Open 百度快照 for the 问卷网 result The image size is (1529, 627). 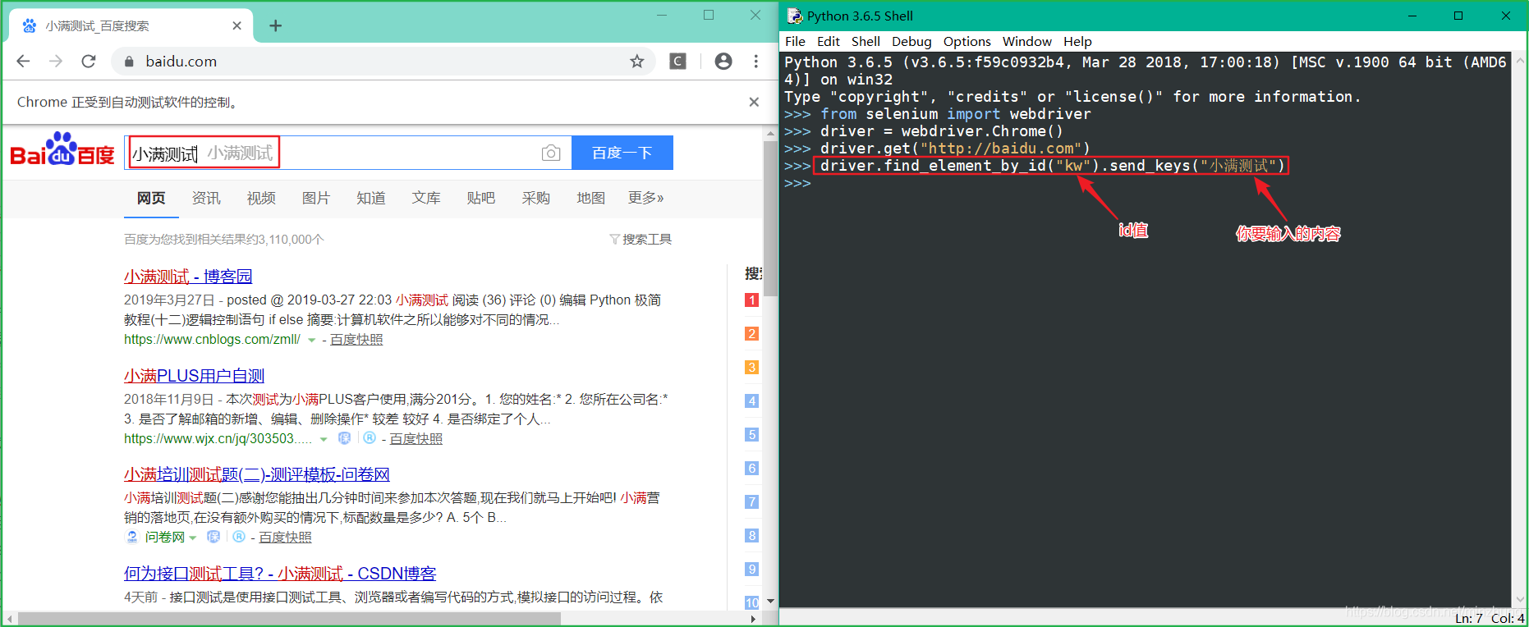pyautogui.click(x=286, y=538)
